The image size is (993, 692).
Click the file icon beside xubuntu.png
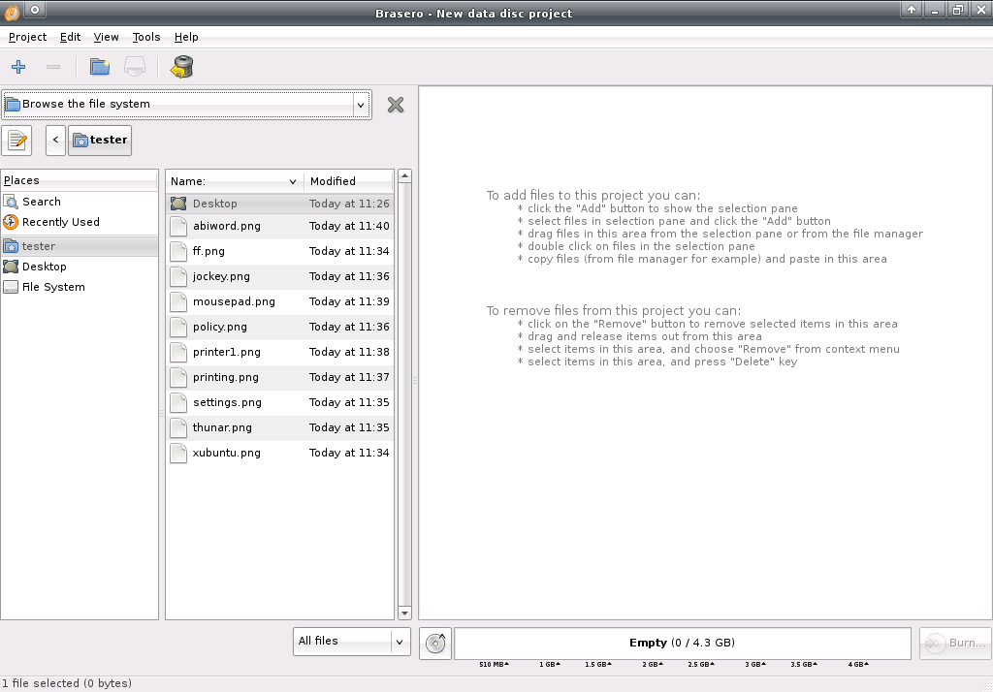point(178,454)
